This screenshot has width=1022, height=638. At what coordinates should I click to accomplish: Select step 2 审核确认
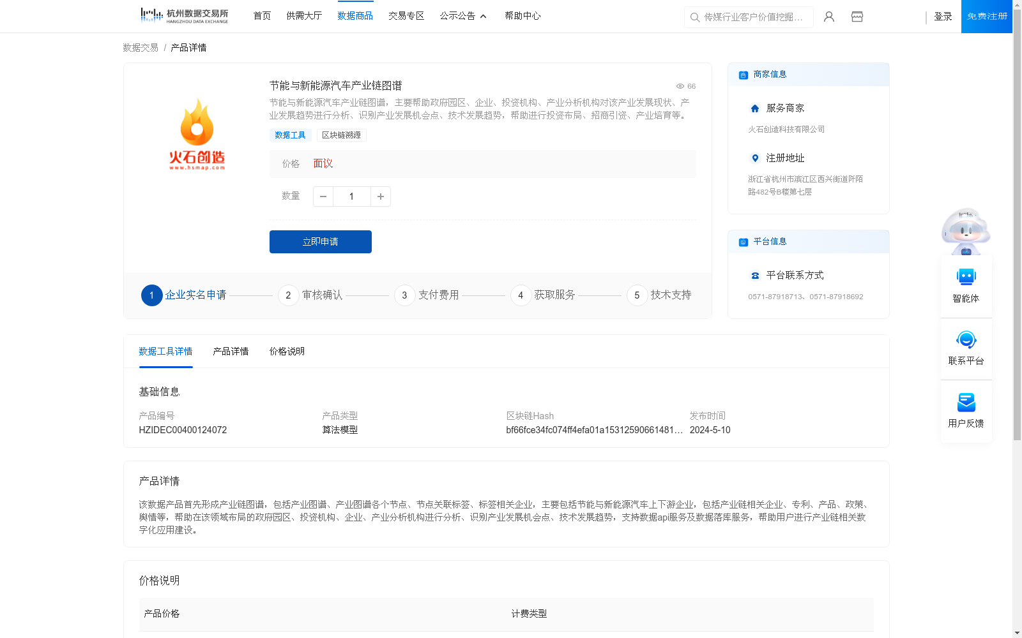[310, 295]
